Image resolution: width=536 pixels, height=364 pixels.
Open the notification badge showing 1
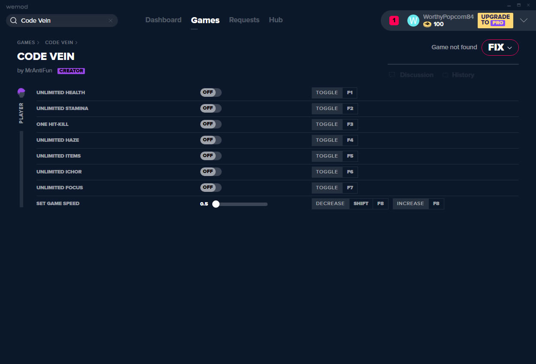394,21
